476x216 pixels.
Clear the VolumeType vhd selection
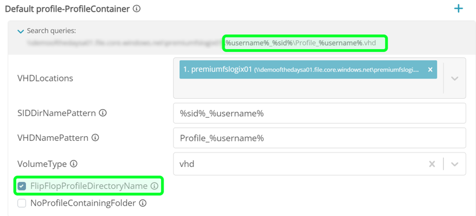coord(432,164)
